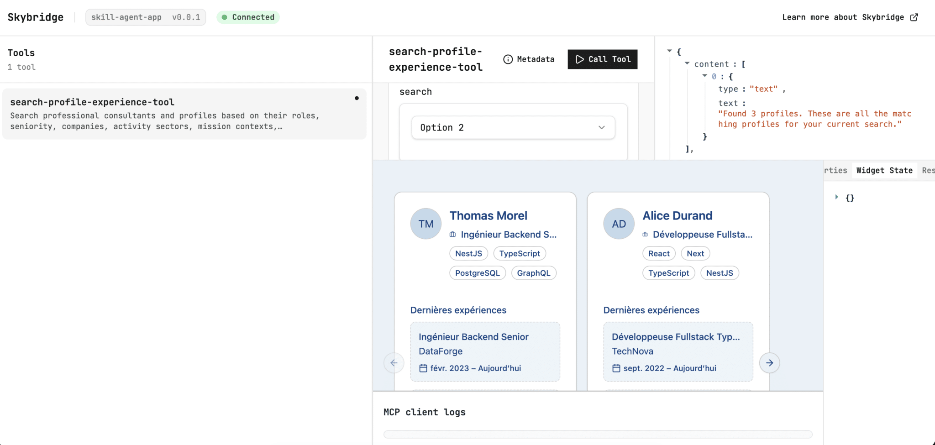Click calendar icon next to févr. 2023
Viewport: 935px width, 445px height.
click(x=423, y=368)
